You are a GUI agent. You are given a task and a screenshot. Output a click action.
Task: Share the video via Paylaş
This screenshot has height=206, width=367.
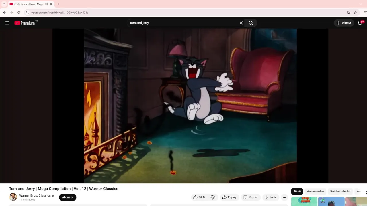coord(229,197)
